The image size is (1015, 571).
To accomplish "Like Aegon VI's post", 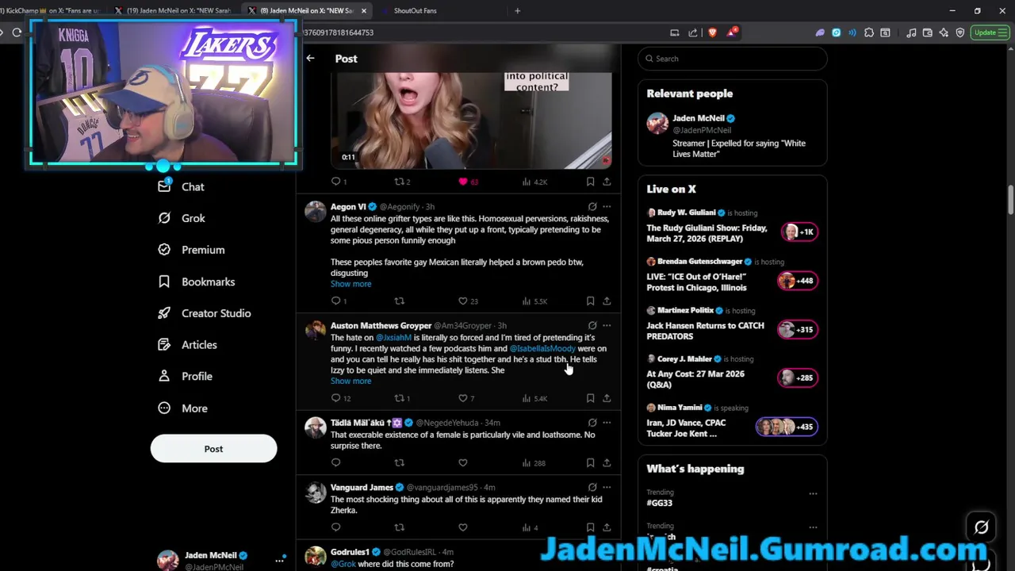I will pos(468,301).
